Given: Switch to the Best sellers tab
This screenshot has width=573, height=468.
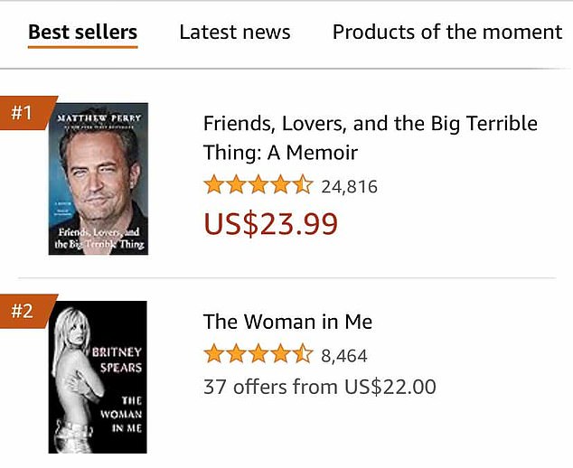Looking at the screenshot, I should [x=82, y=33].
